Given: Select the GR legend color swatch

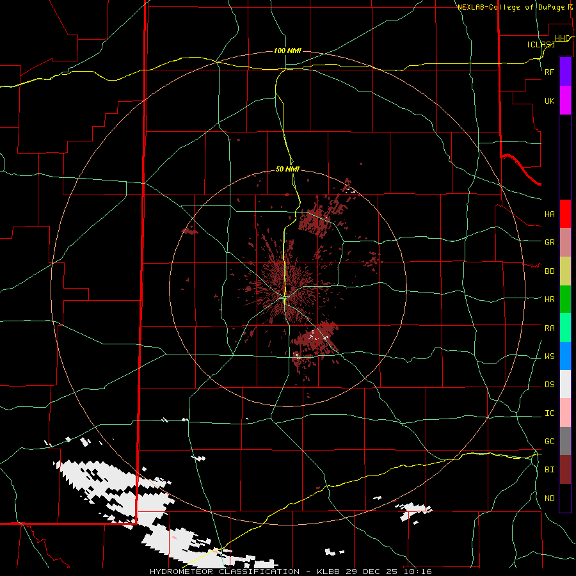Looking at the screenshot, I should tap(565, 243).
